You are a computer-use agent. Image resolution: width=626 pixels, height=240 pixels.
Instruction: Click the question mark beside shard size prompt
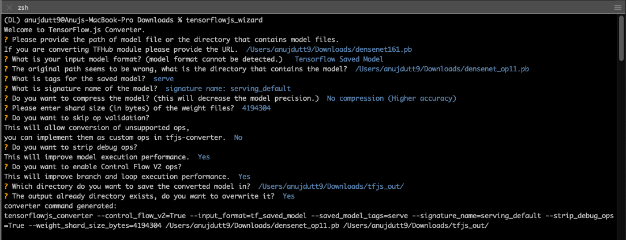tap(6, 108)
